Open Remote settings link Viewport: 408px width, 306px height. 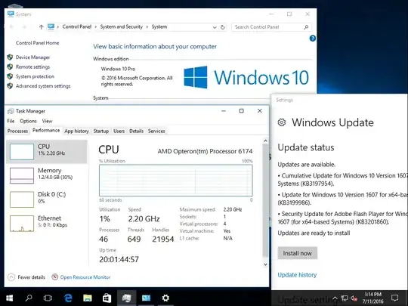coord(32,67)
